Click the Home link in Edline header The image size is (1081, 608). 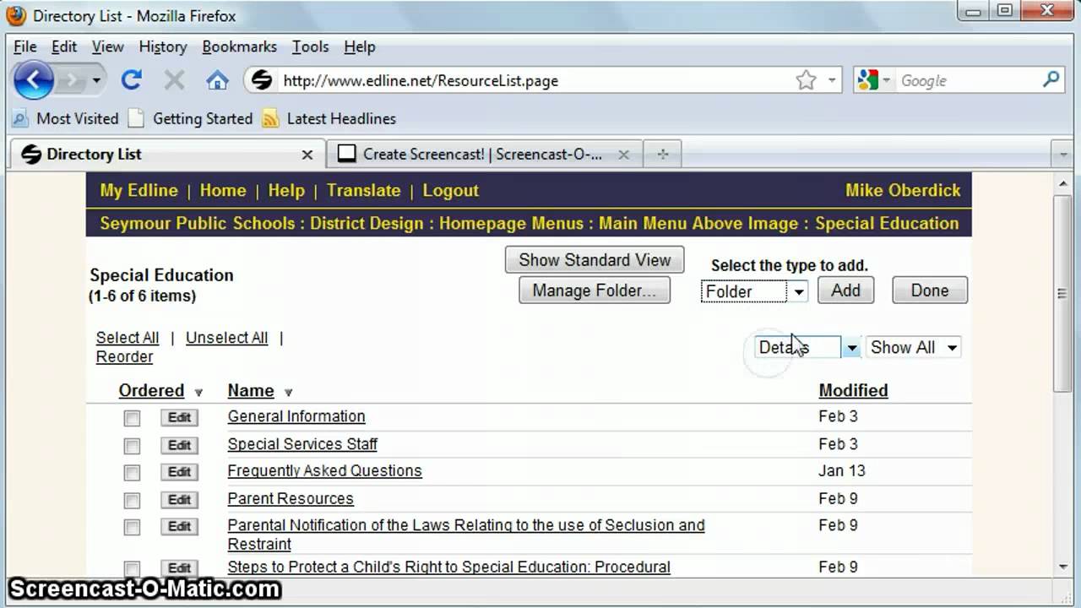223,190
